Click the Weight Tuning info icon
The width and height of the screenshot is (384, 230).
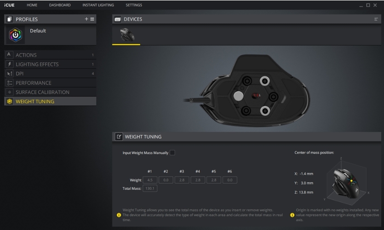tap(119, 215)
